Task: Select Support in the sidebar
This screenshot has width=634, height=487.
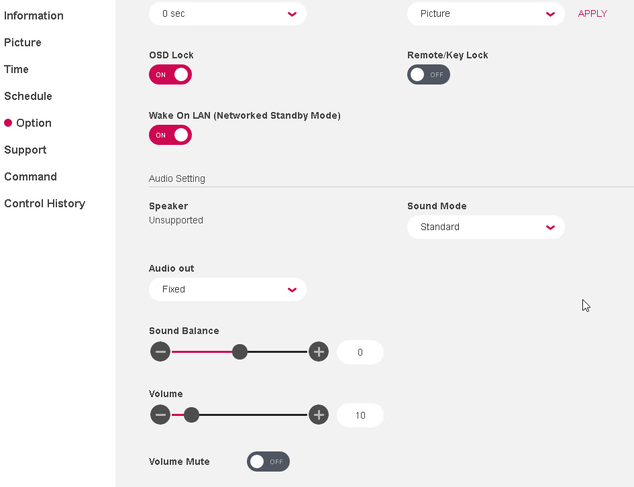Action: point(25,150)
